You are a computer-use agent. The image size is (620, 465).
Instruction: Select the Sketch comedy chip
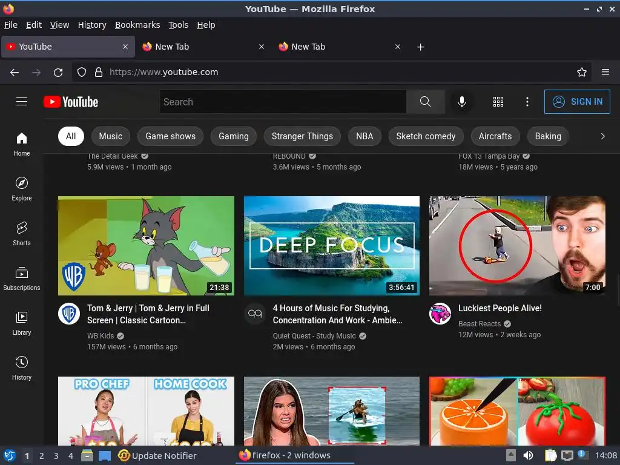coord(426,136)
